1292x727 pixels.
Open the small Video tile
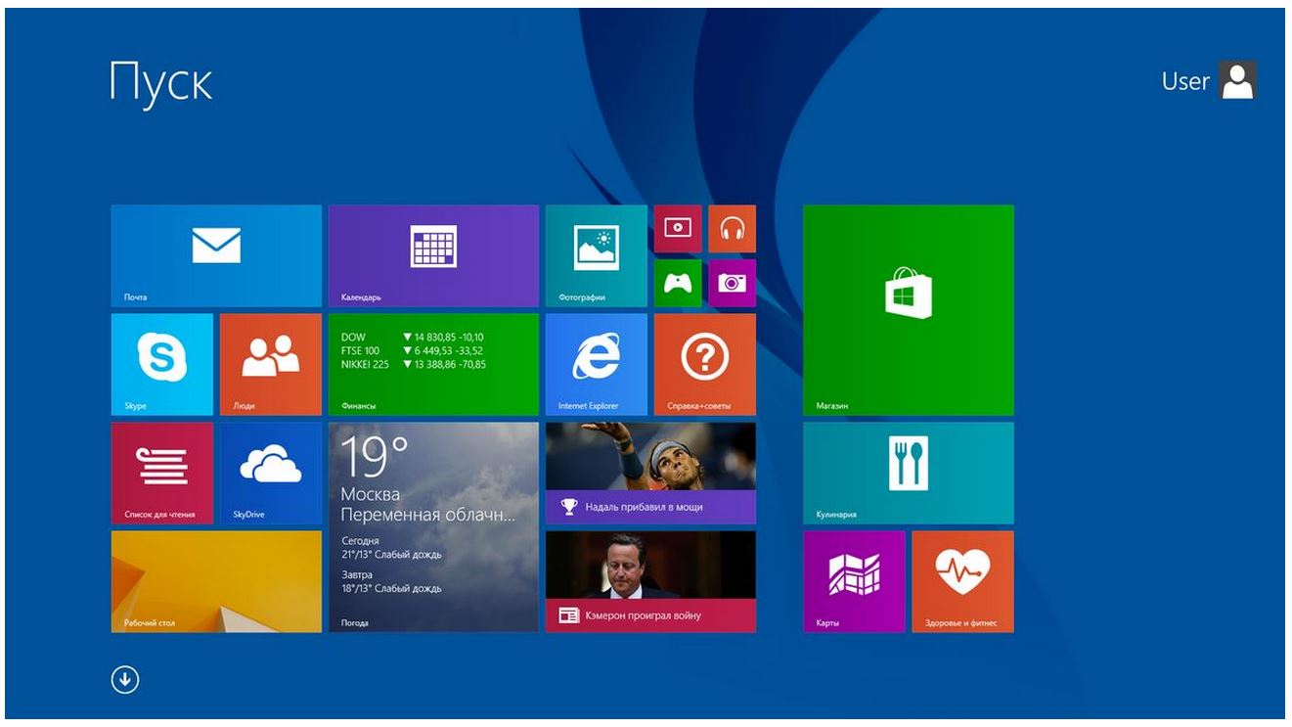click(678, 229)
